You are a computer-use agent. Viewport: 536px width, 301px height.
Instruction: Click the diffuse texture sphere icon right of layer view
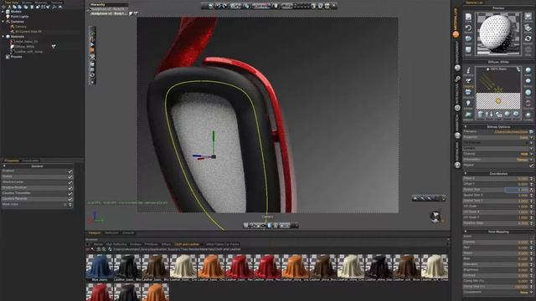528,70
